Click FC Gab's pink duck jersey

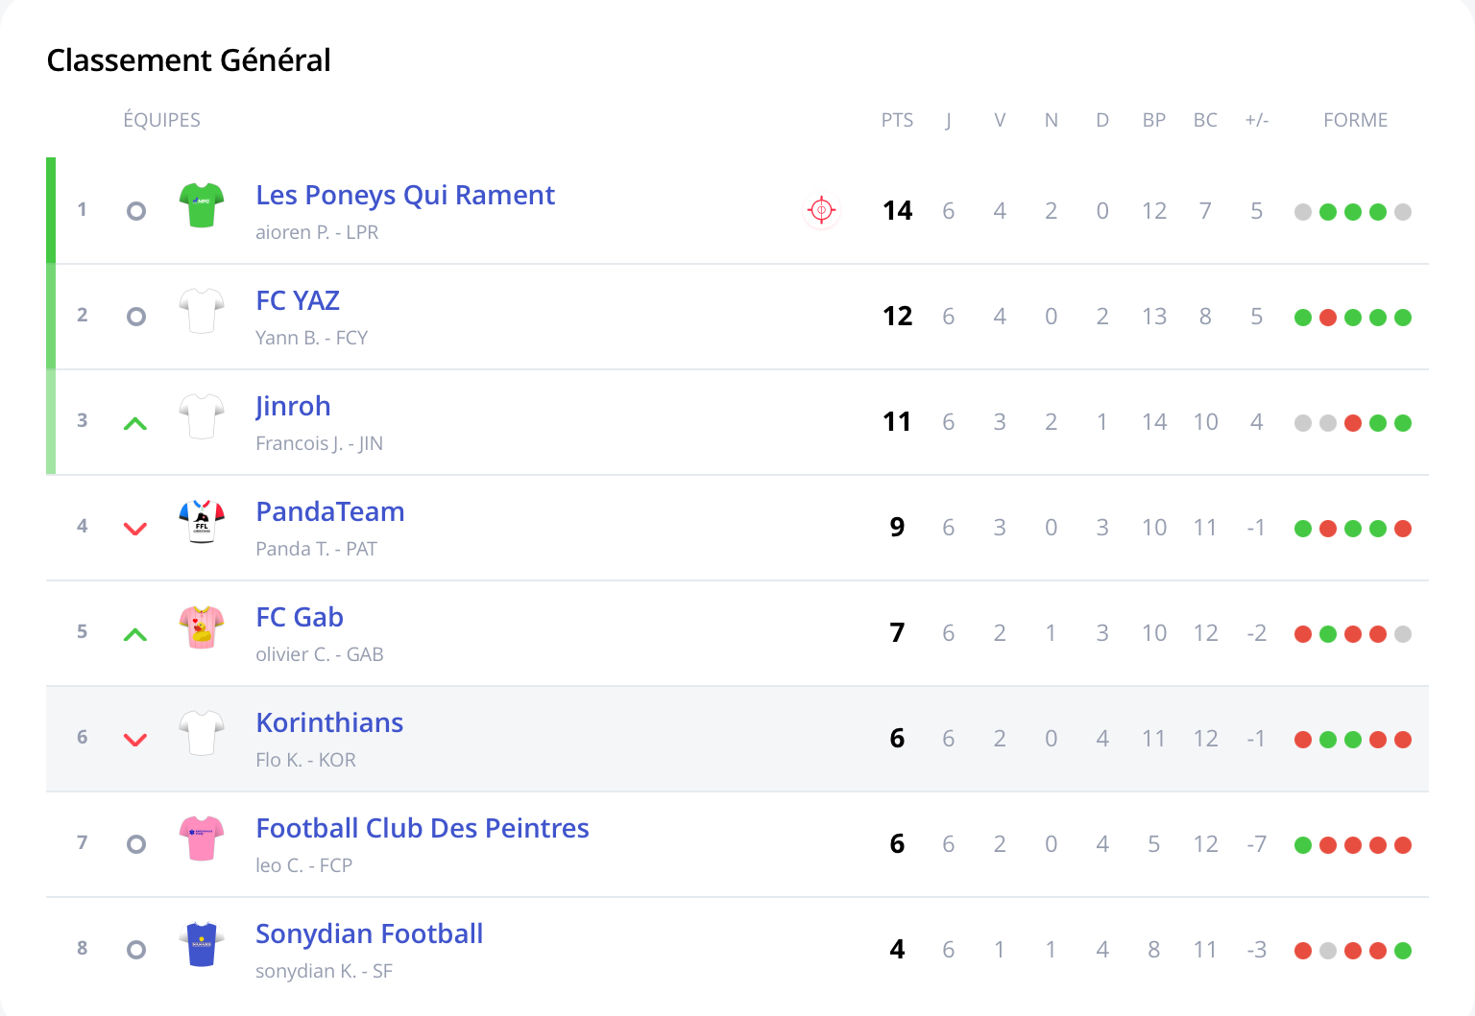pos(202,627)
